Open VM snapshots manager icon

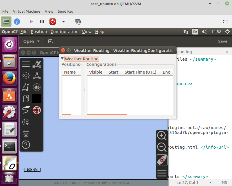78,22
